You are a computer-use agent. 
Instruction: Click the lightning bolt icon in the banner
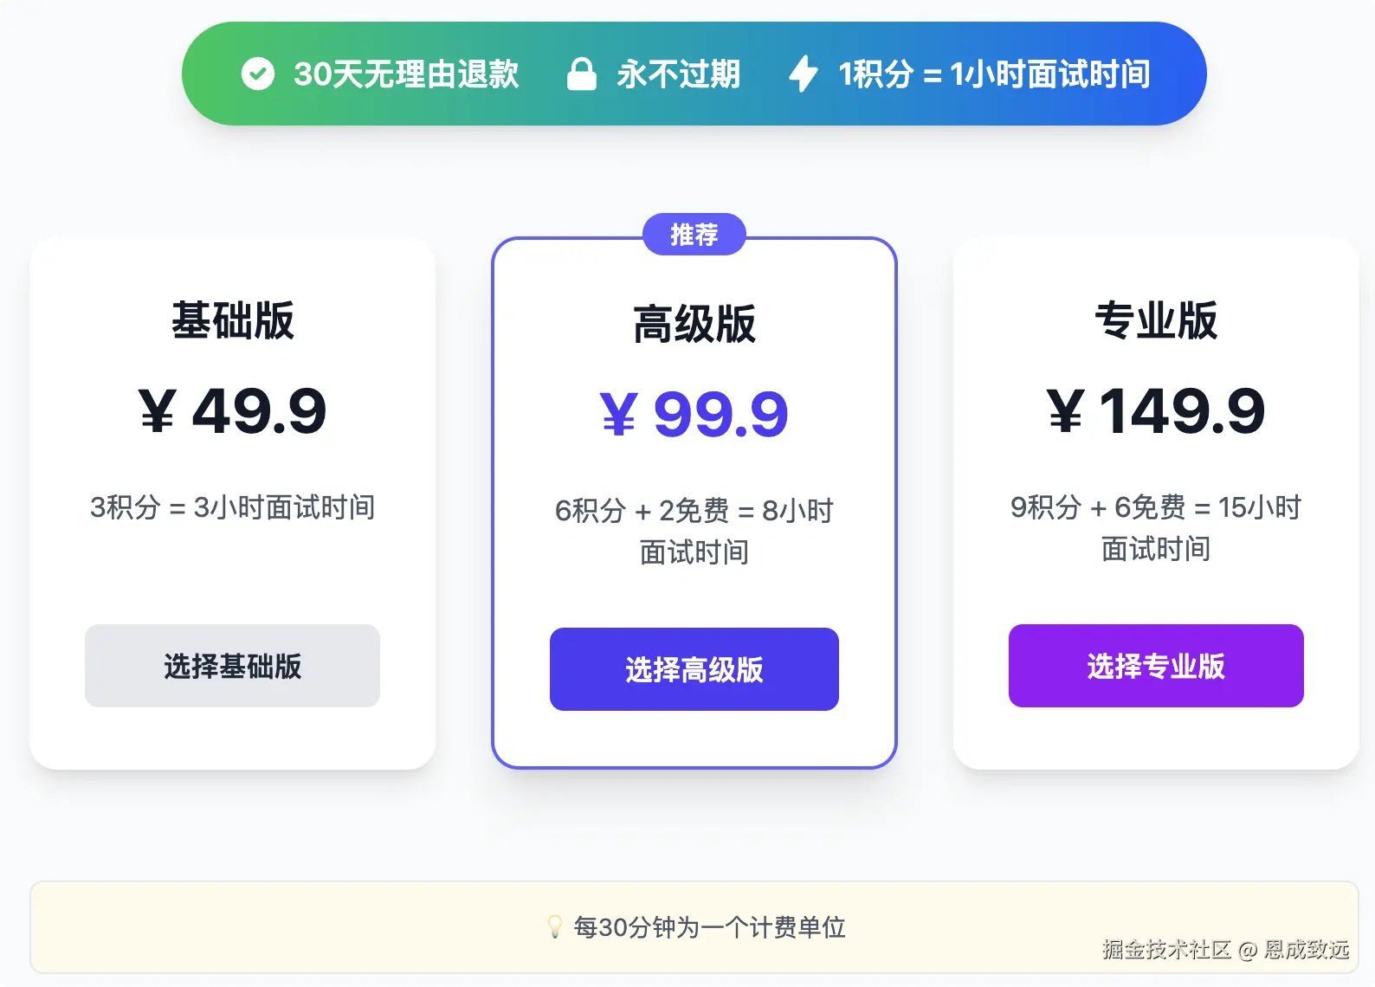(804, 74)
